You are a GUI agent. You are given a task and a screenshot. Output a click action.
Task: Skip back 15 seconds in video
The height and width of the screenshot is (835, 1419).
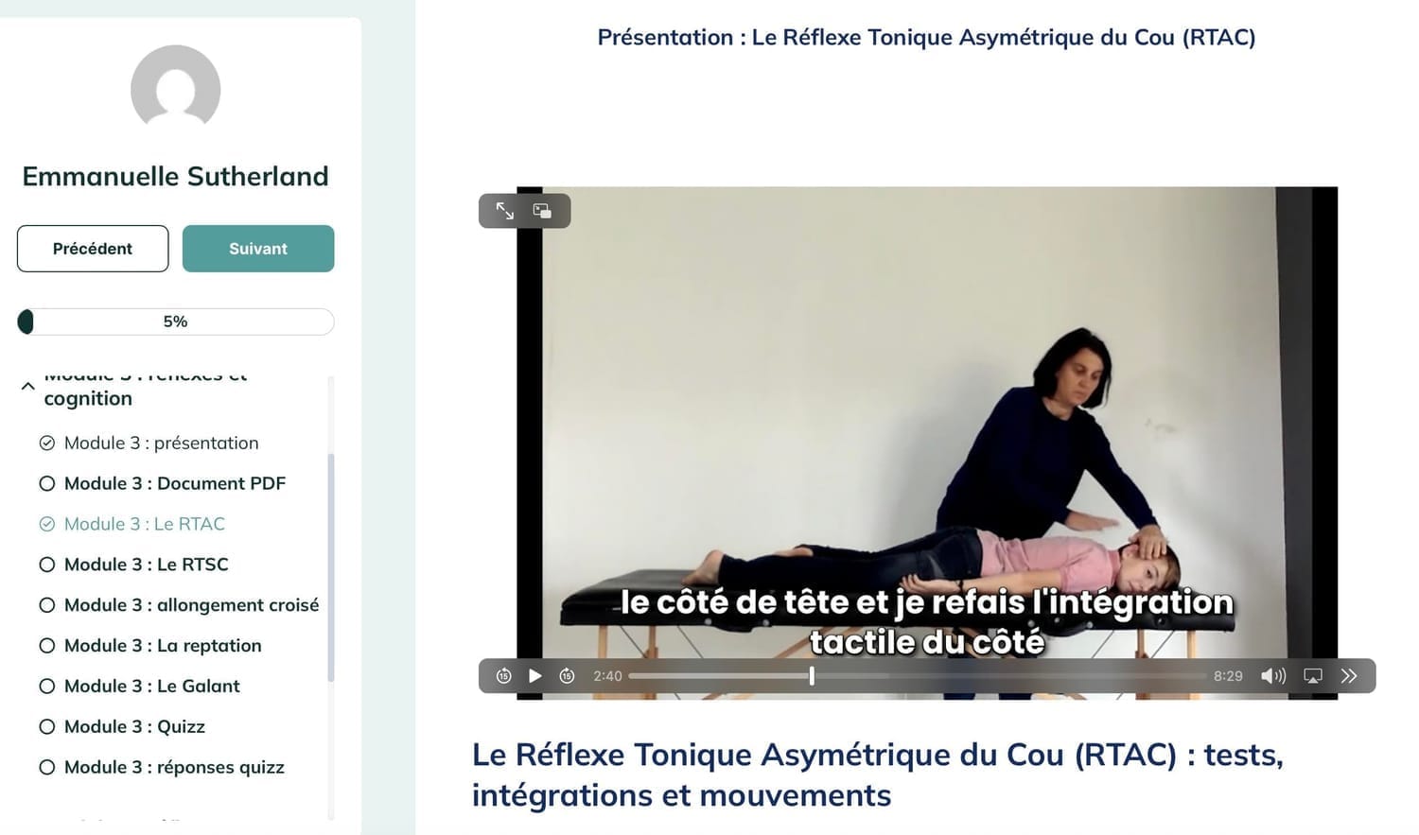click(x=504, y=676)
